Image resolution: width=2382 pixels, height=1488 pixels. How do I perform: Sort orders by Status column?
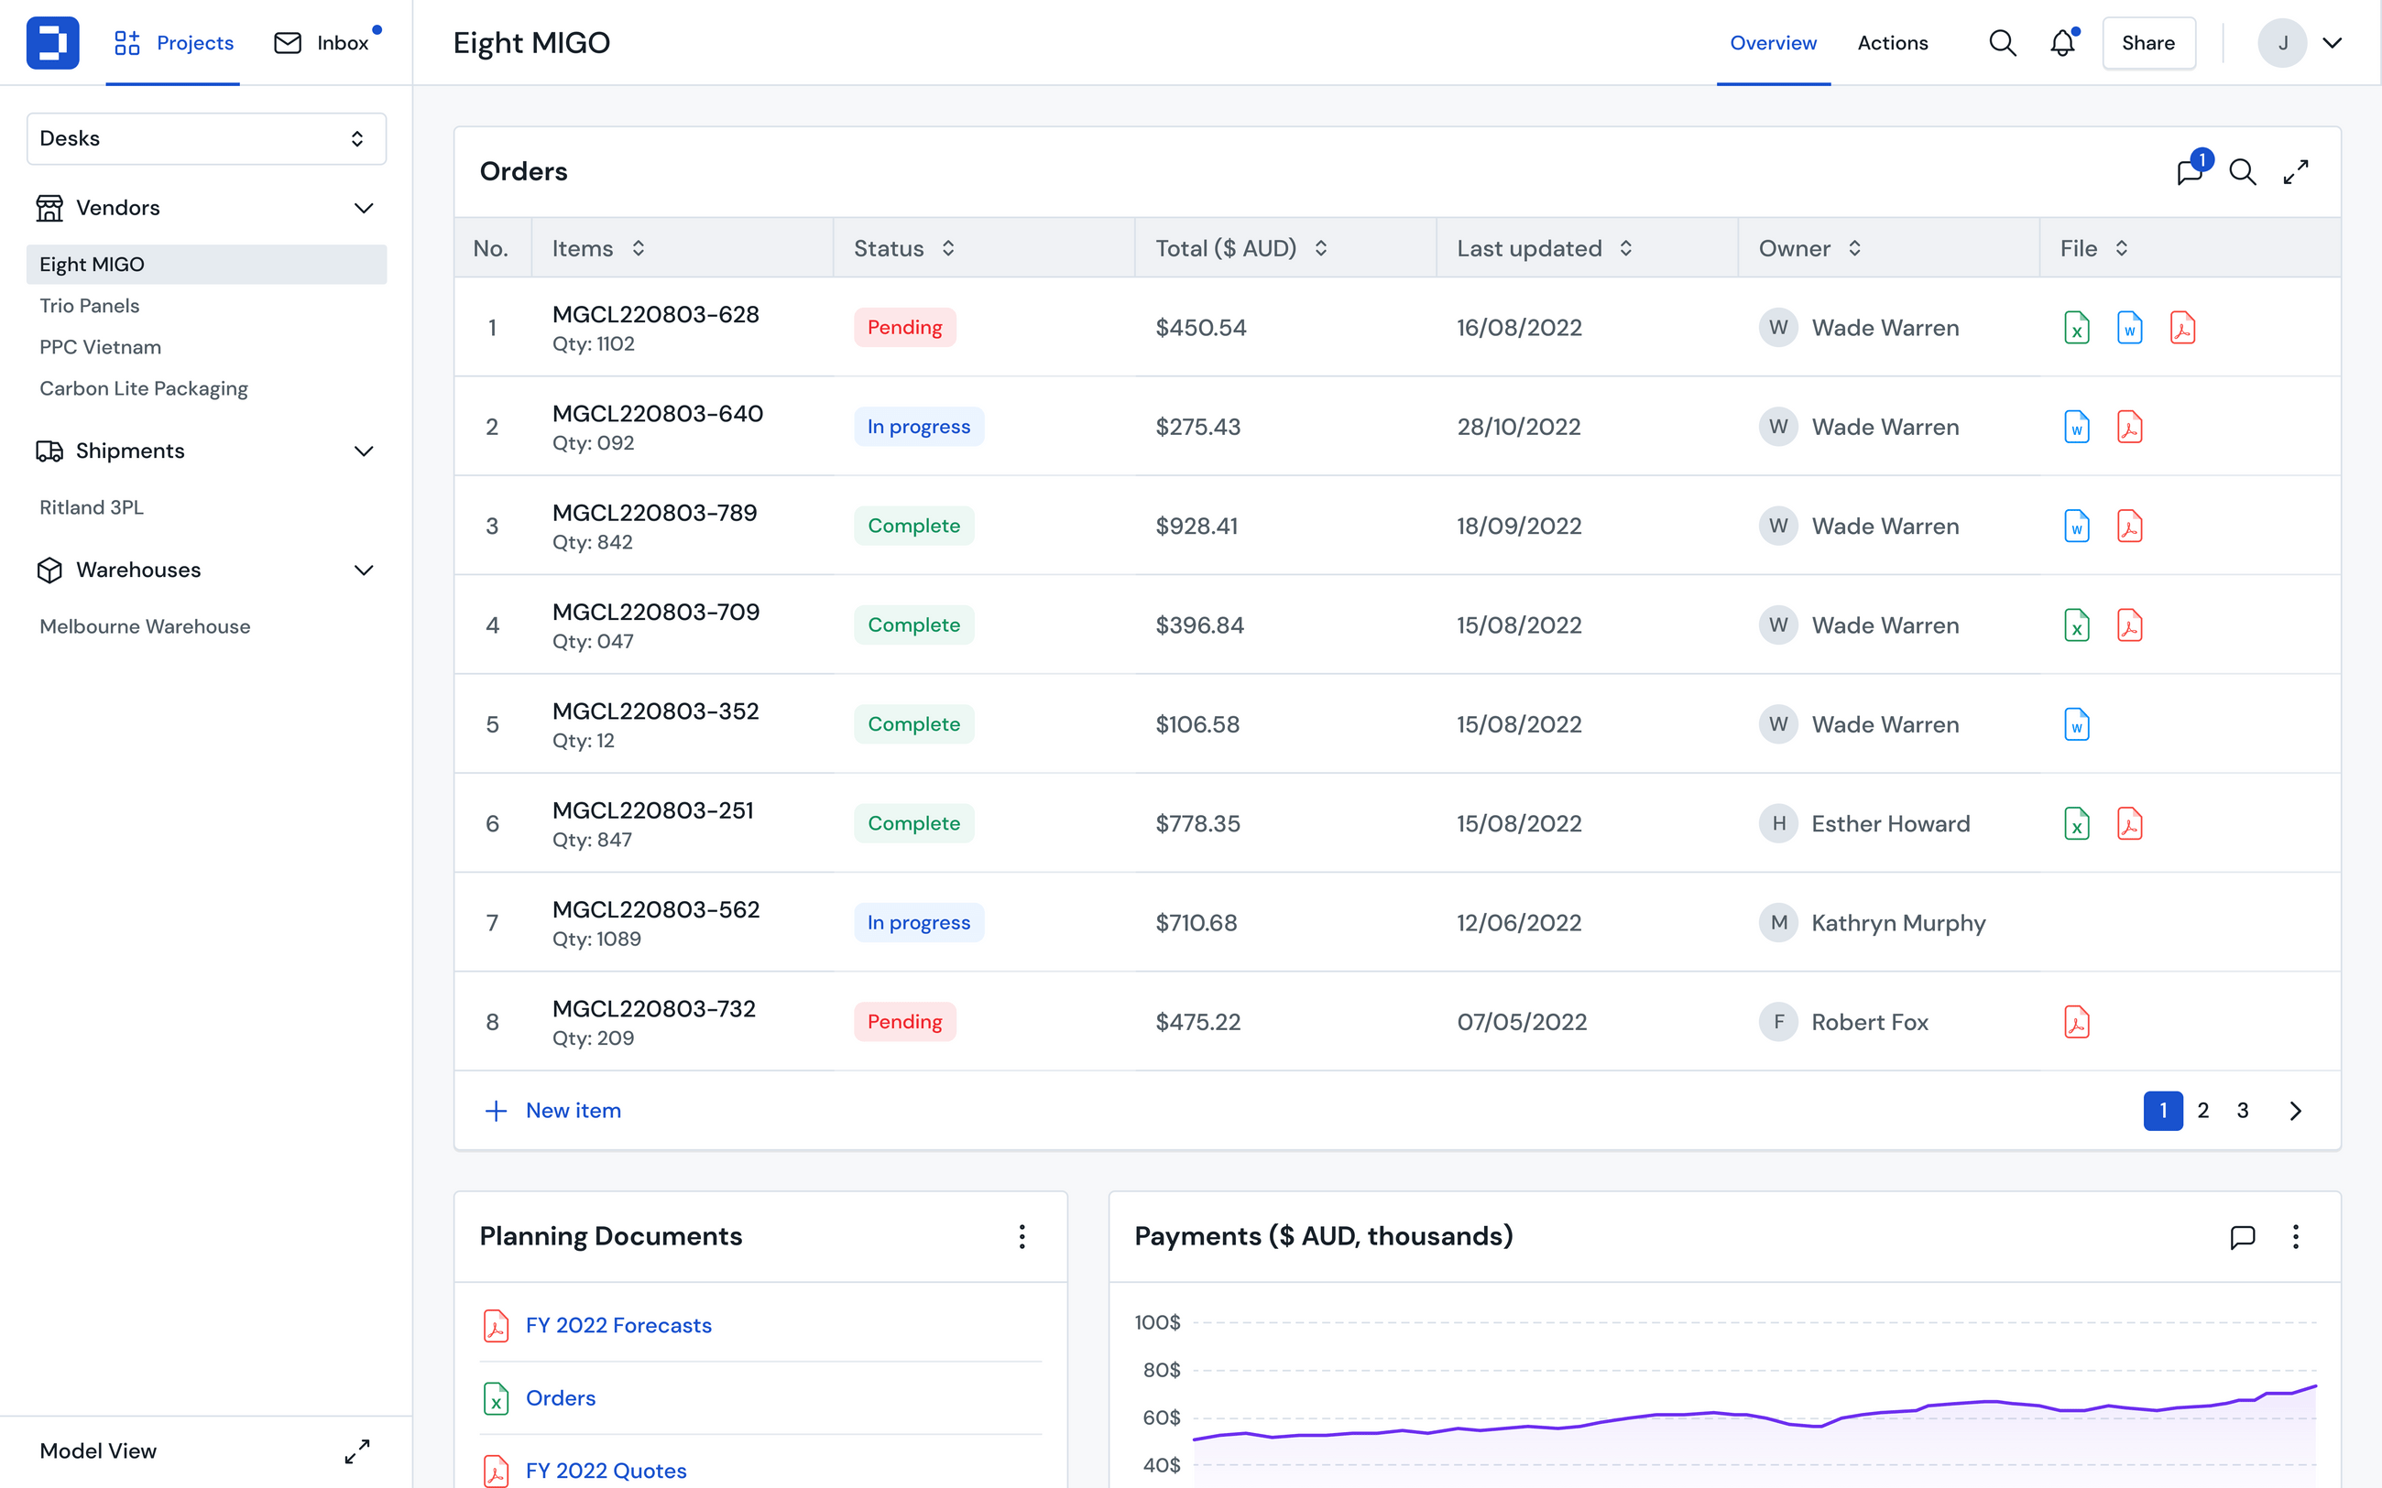[948, 248]
